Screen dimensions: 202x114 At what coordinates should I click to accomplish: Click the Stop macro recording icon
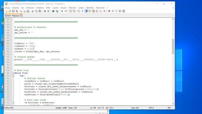(113, 11)
